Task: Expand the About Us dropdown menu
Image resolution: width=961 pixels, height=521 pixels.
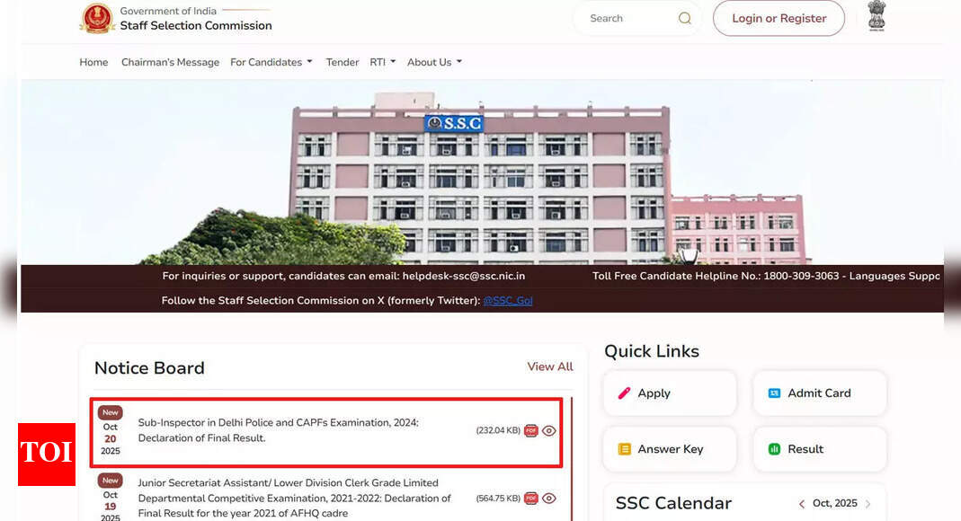Action: click(434, 62)
